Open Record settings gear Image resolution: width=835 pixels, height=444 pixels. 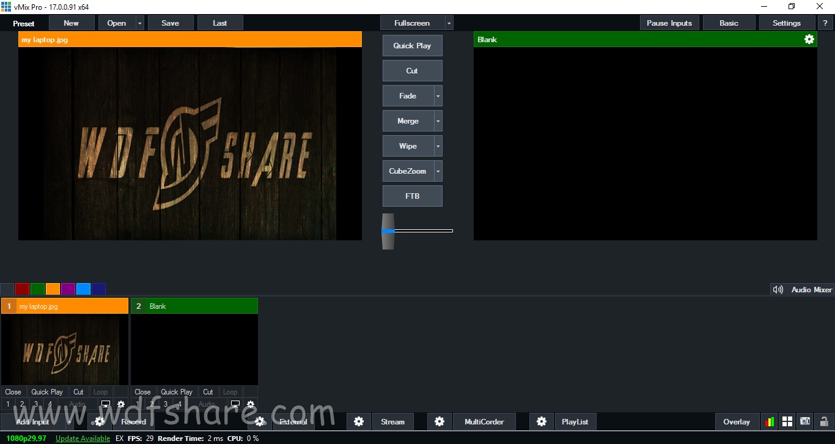[100, 421]
